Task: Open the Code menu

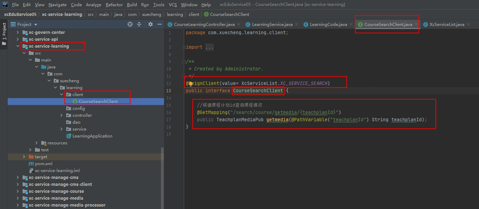Action: click(x=76, y=5)
